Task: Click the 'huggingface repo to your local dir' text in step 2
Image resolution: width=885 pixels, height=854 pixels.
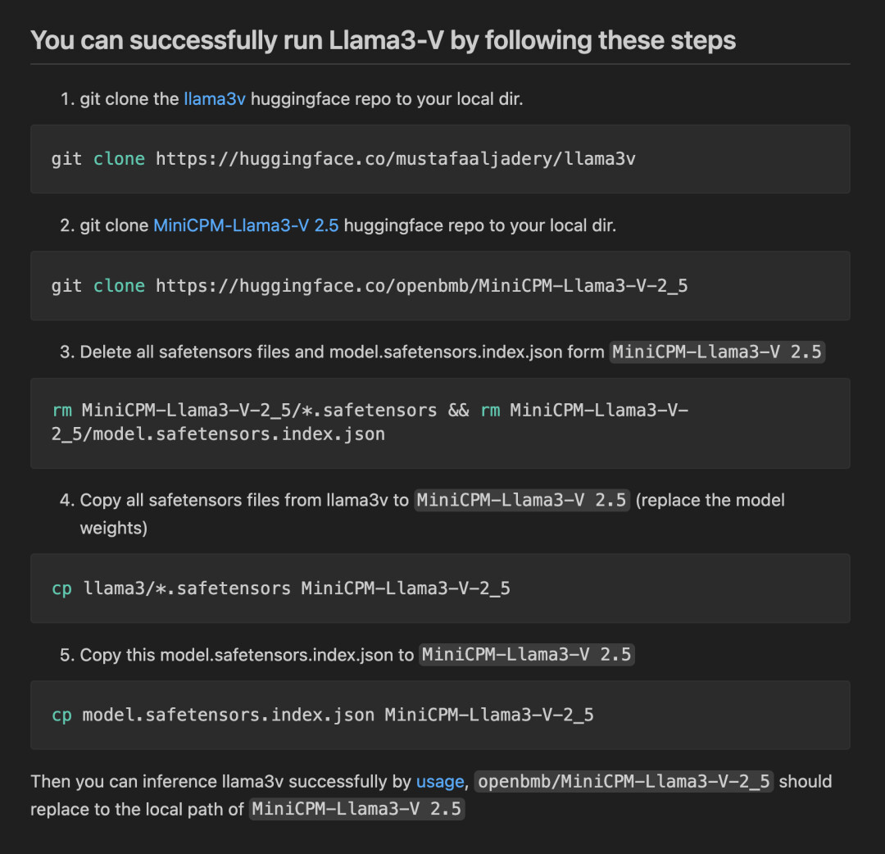Action: click(479, 225)
